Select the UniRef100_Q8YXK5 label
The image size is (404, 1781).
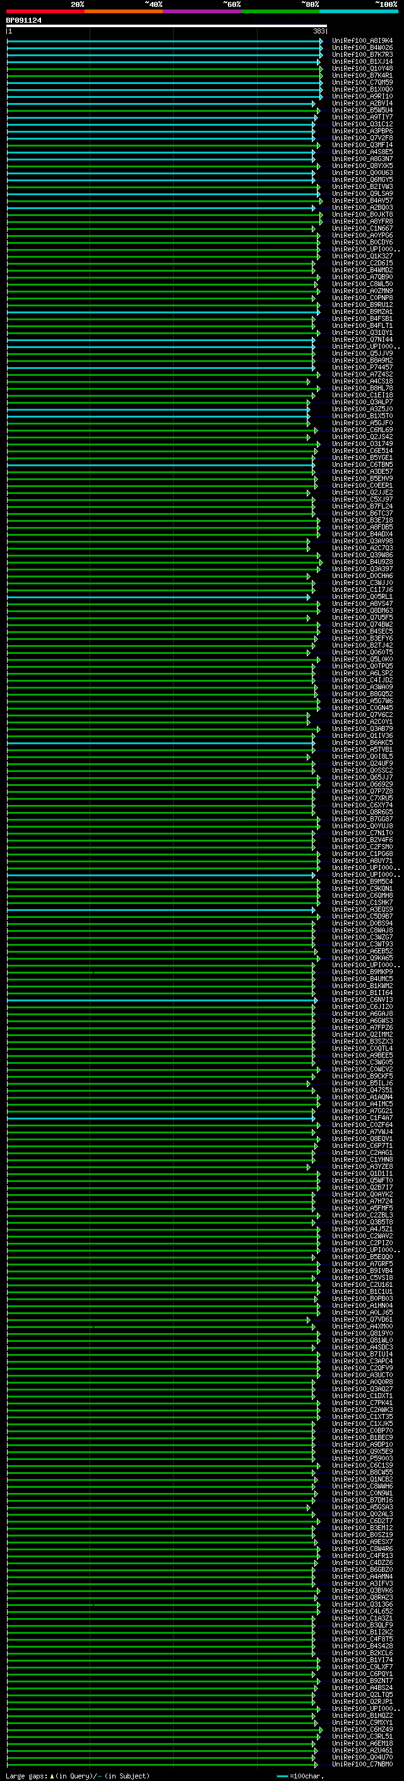pos(362,166)
